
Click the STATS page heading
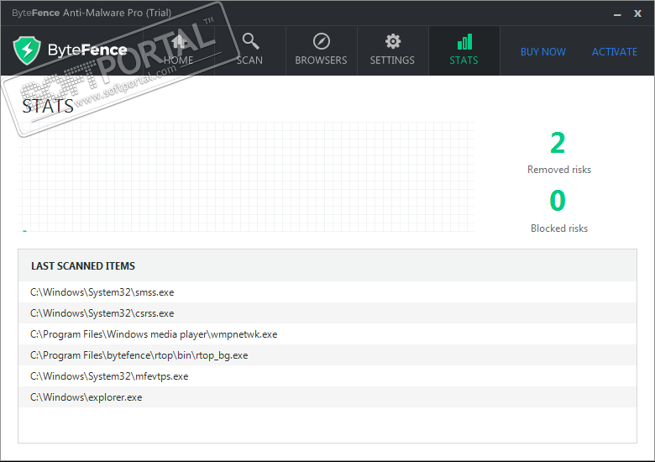pos(48,106)
